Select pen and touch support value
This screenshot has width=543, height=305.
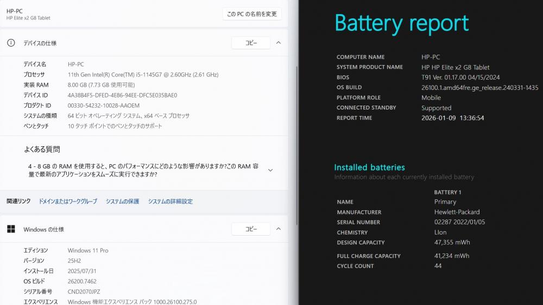click(115, 126)
